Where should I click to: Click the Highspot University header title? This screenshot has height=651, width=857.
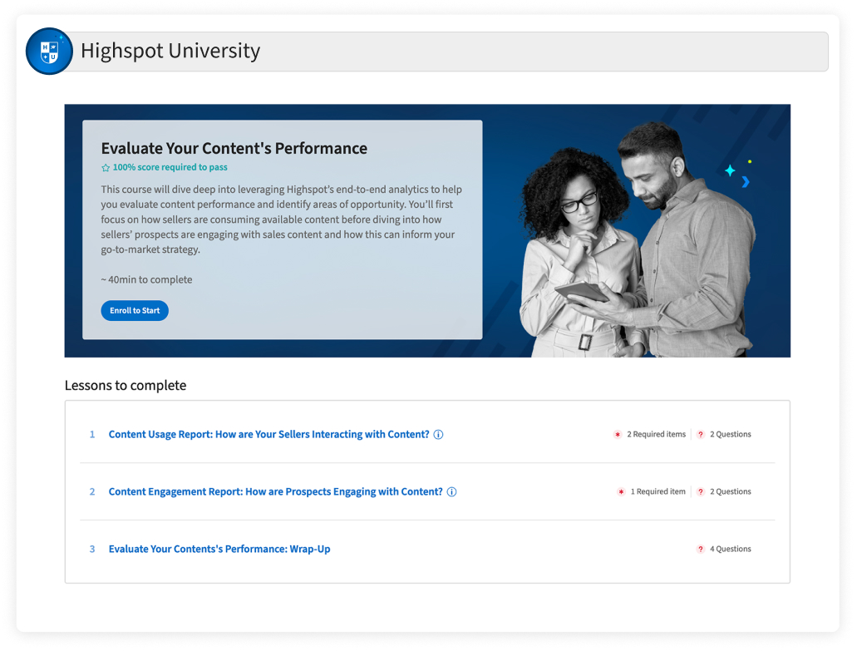[170, 52]
